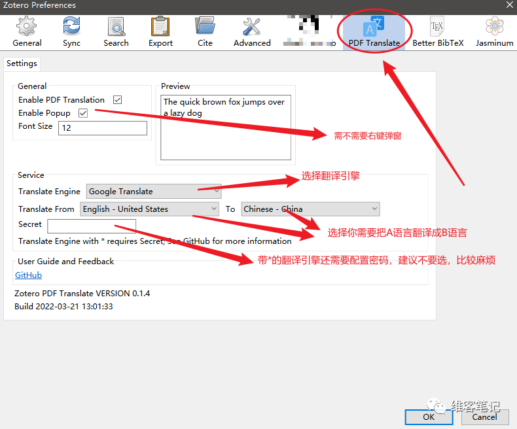Open the Jasminum preferences pane
This screenshot has height=429, width=517.
494,33
